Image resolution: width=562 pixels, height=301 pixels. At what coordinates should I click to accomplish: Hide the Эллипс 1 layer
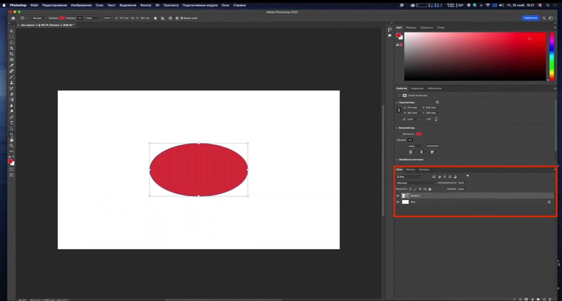click(398, 196)
